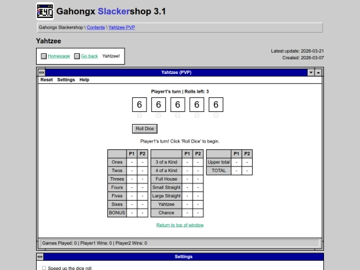Click the Roll Dice button
360x270 pixels.
point(145,129)
